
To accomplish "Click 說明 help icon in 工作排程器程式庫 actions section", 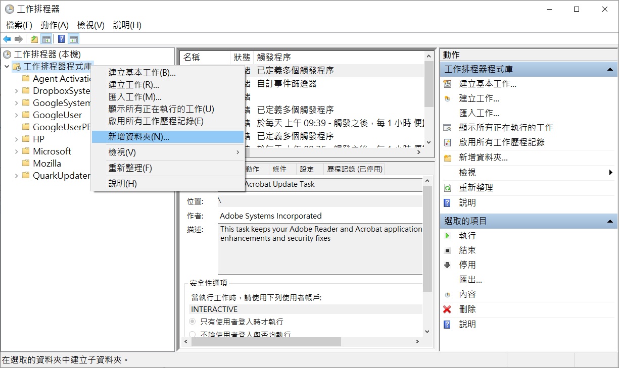I will pyautogui.click(x=447, y=203).
